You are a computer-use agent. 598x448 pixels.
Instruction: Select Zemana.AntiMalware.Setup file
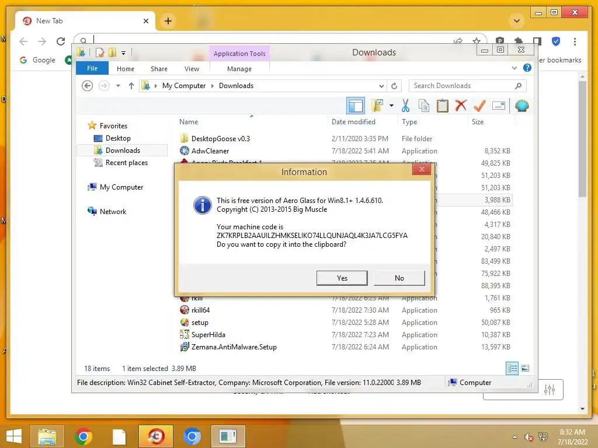pos(234,346)
